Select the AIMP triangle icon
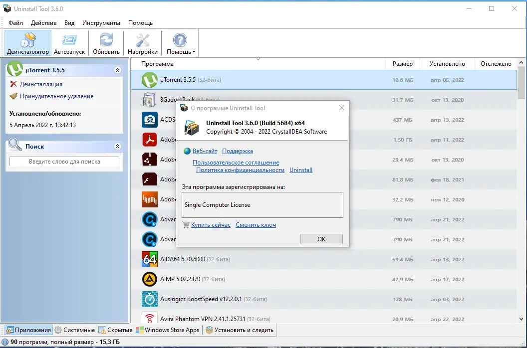 150,279
